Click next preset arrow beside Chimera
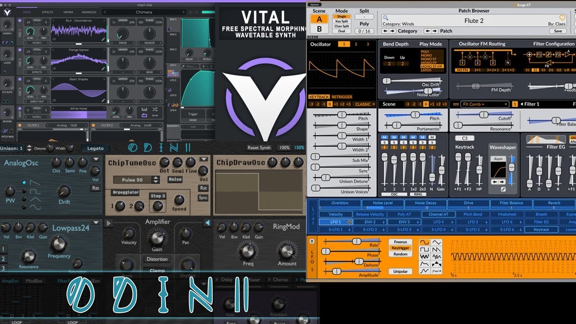Viewport: 576px width, 324px height. pyautogui.click(x=184, y=12)
